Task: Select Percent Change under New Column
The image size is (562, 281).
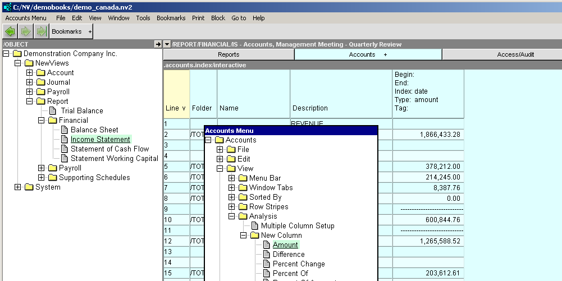Action: [299, 264]
